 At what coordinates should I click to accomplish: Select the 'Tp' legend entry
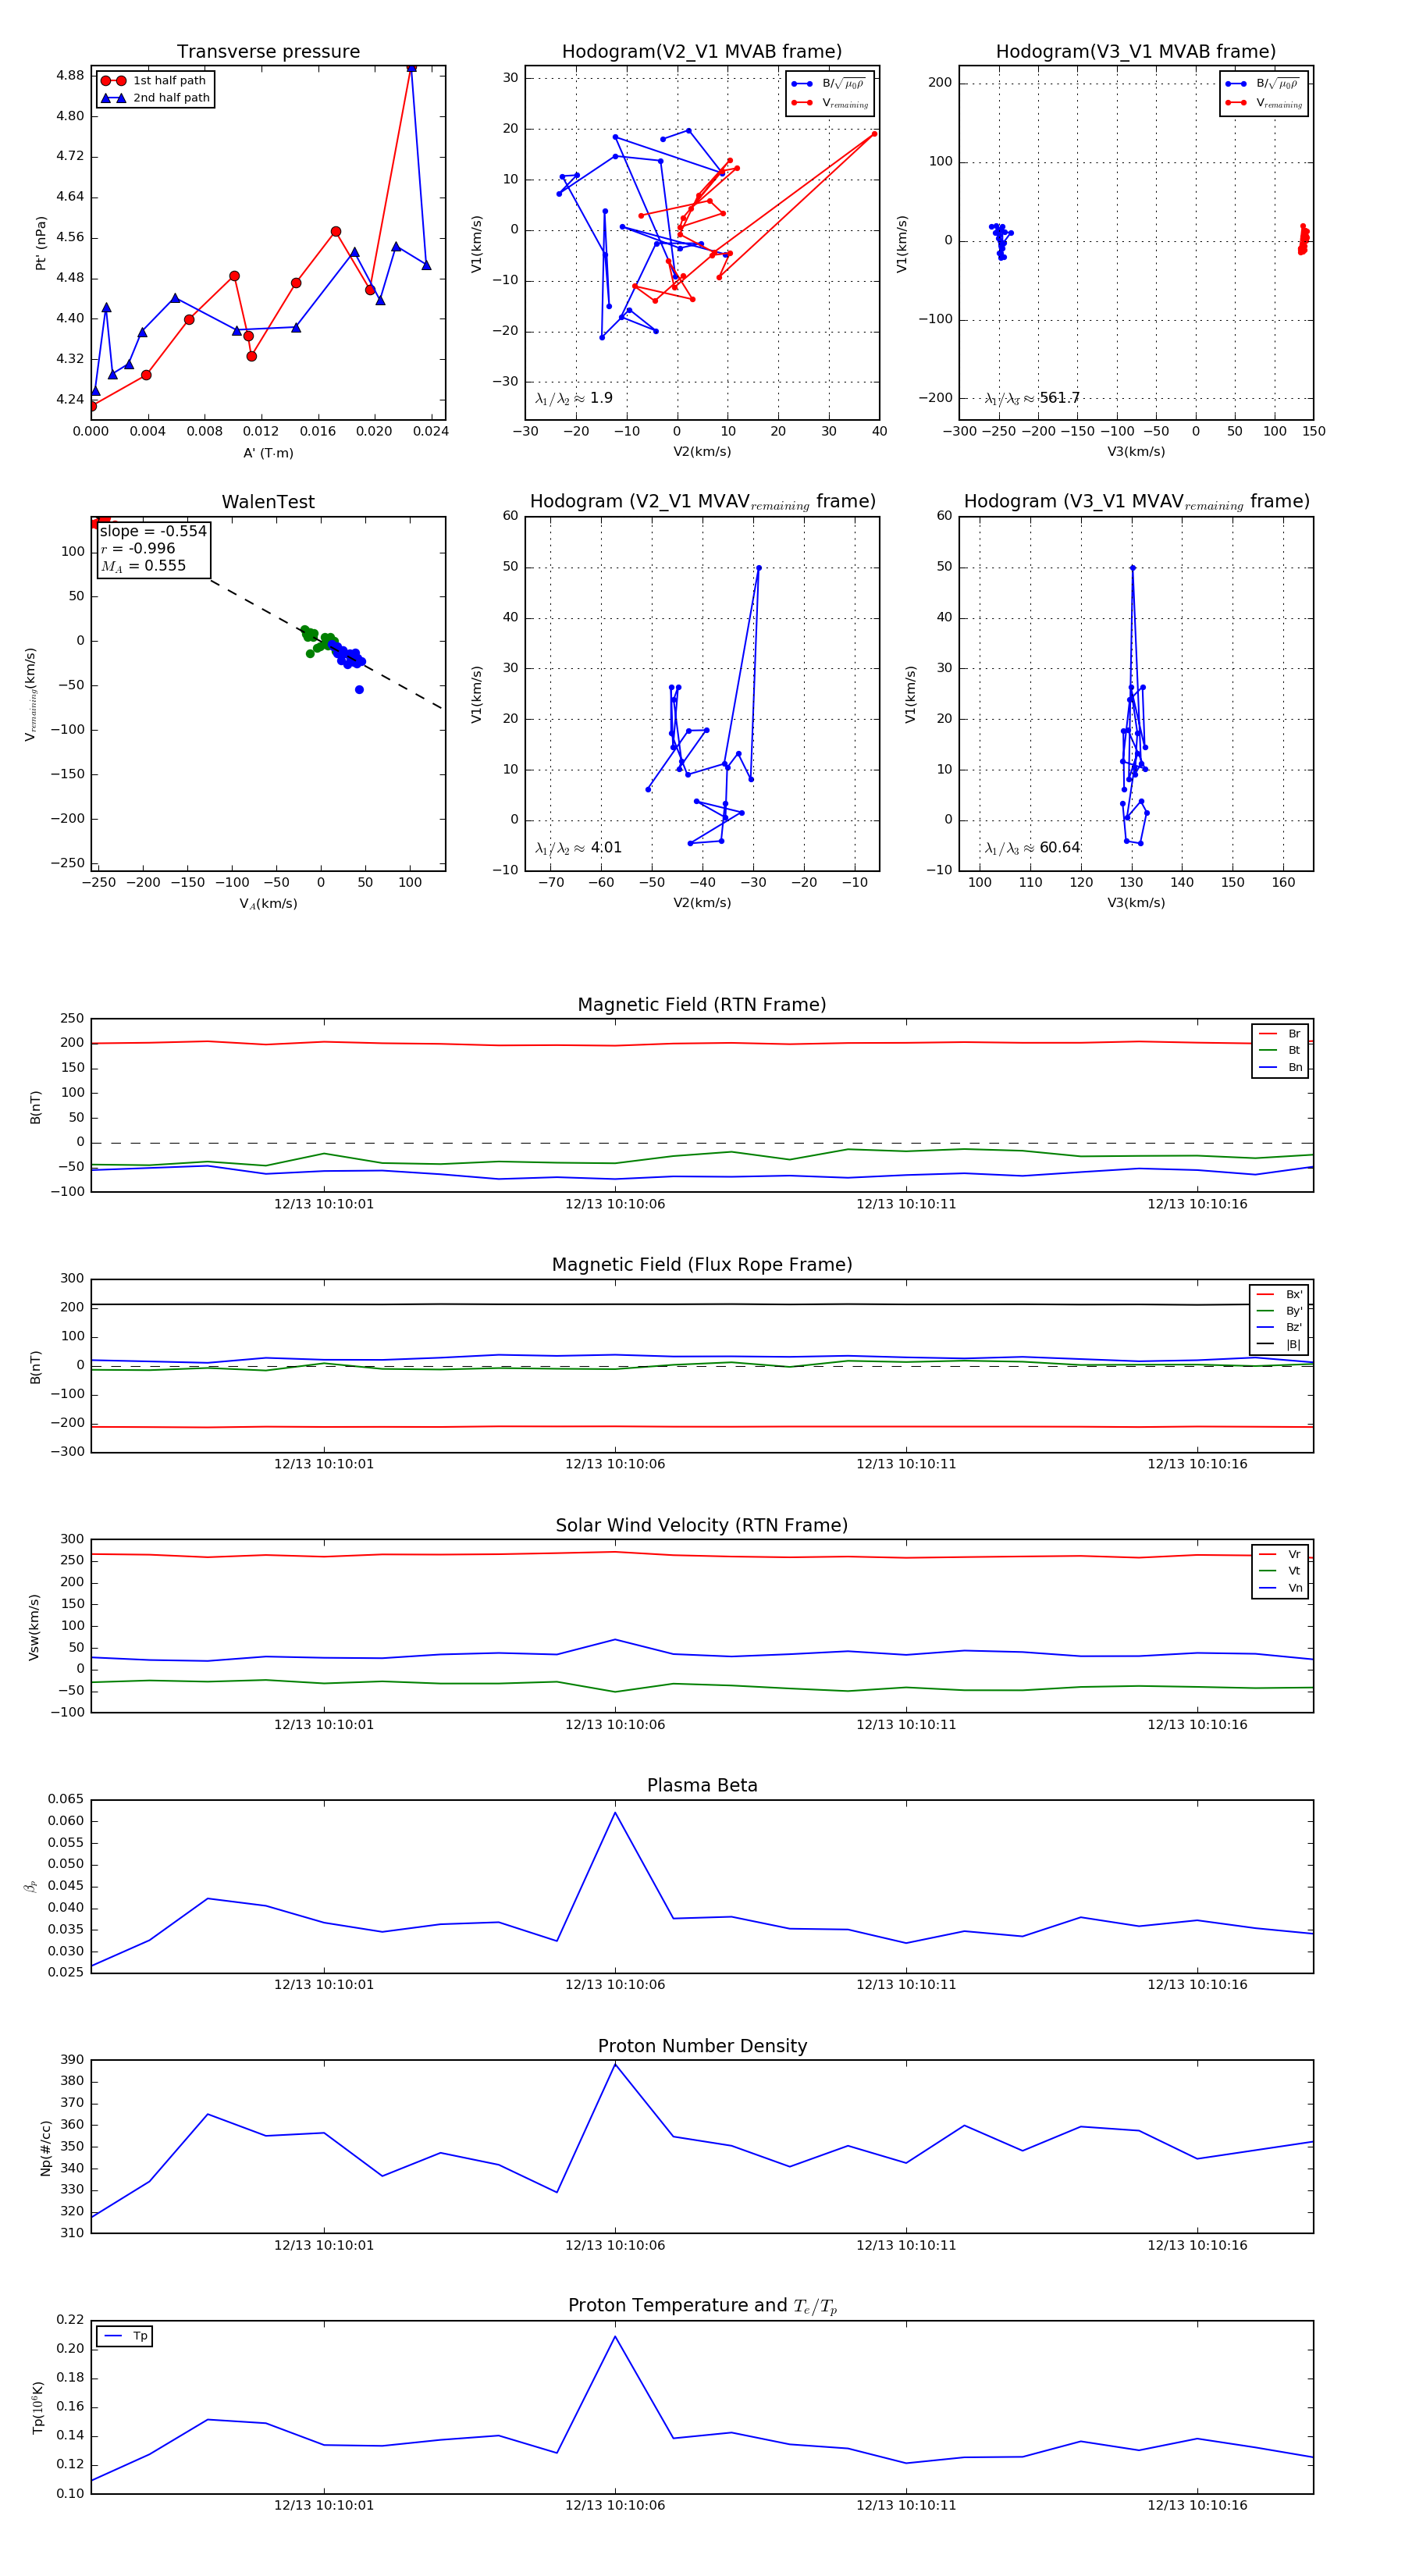click(x=125, y=2337)
